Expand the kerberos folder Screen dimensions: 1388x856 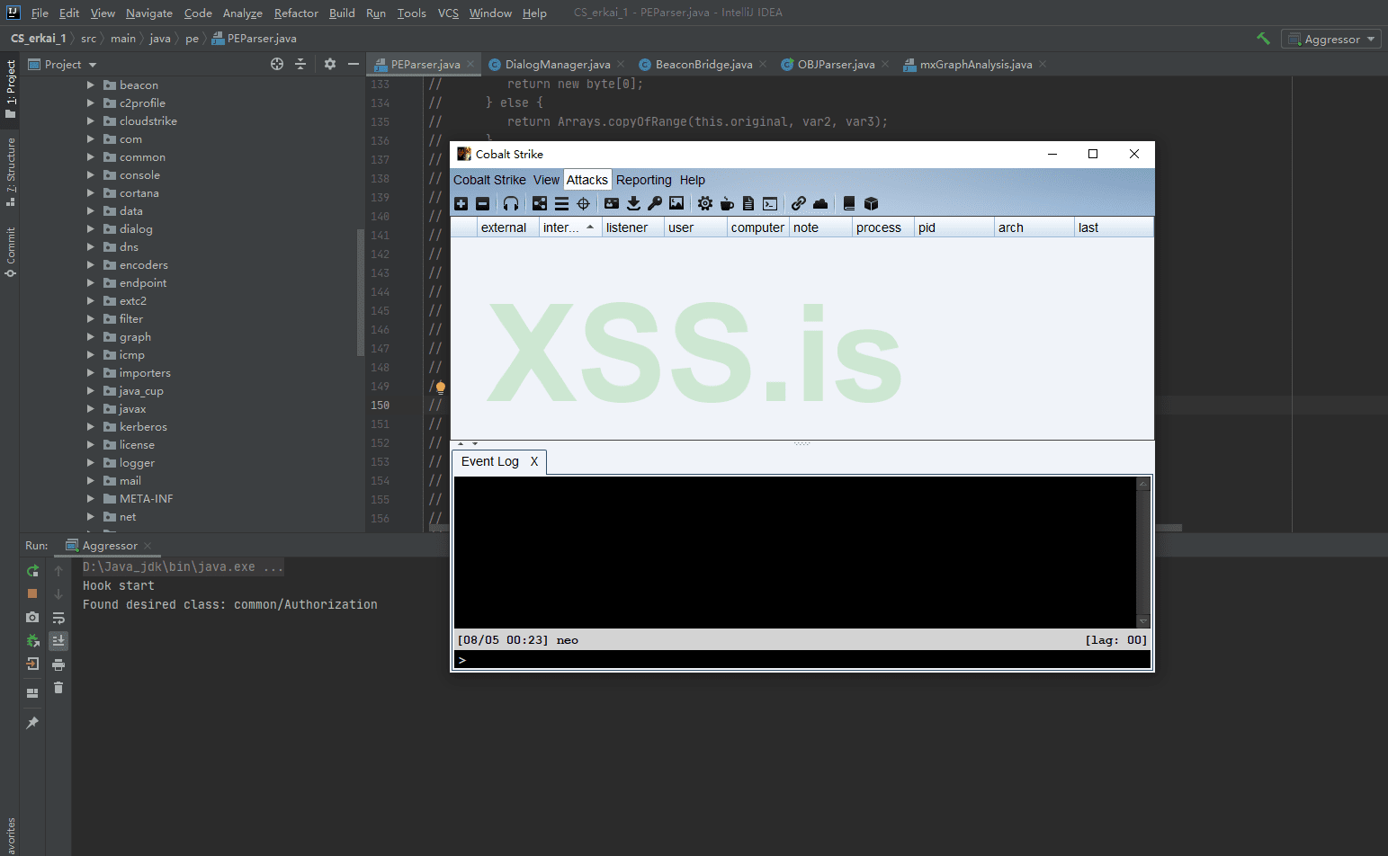[90, 427]
